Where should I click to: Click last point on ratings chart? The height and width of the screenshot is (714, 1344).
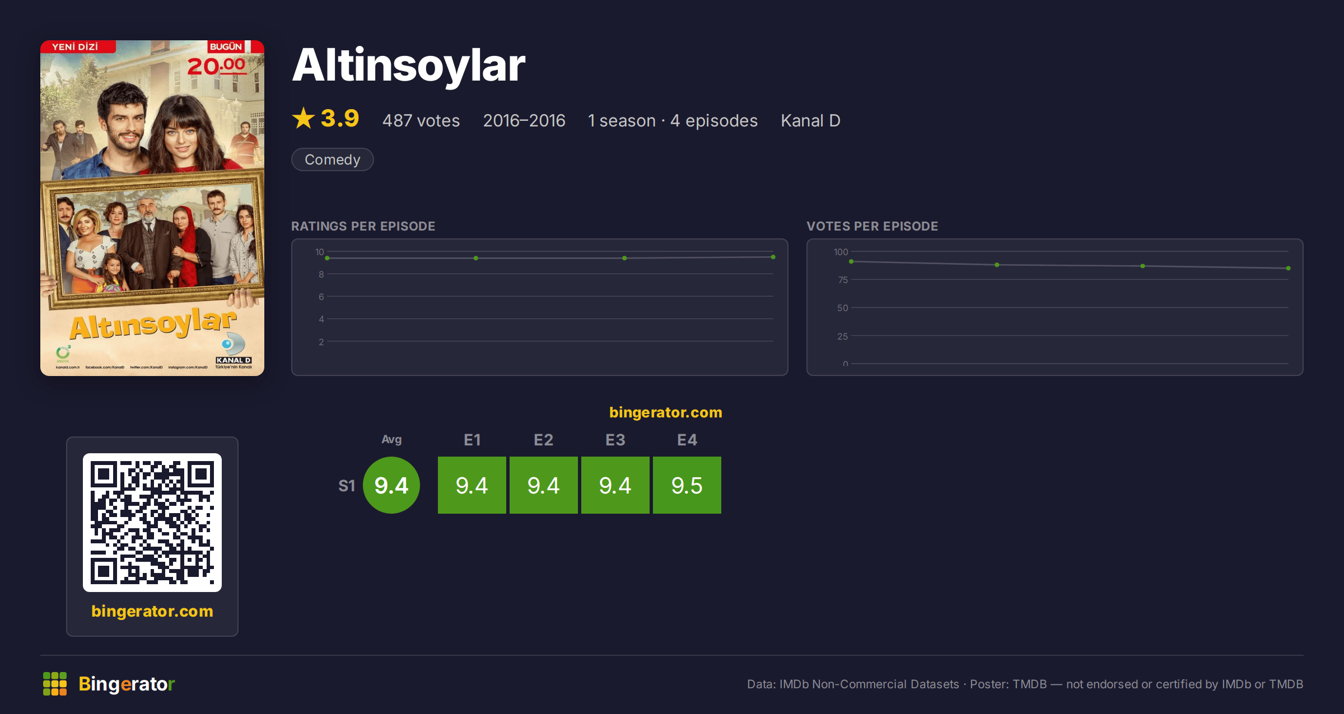click(773, 257)
